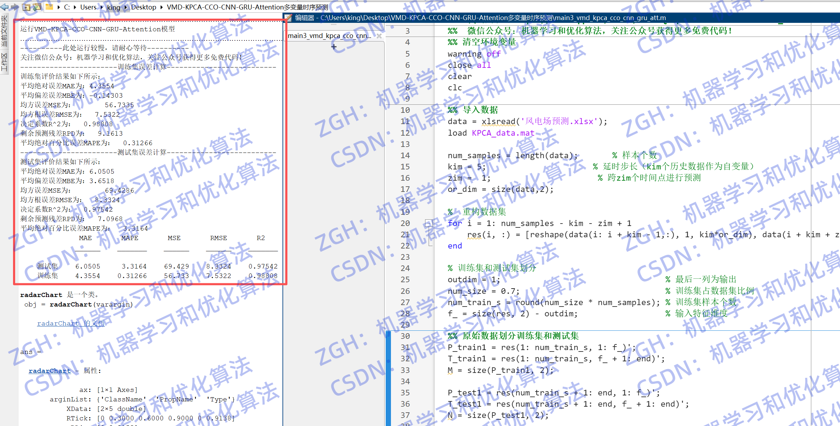Click the back navigation arrow
Viewport: 840px width, 426px height.
[x=5, y=7]
